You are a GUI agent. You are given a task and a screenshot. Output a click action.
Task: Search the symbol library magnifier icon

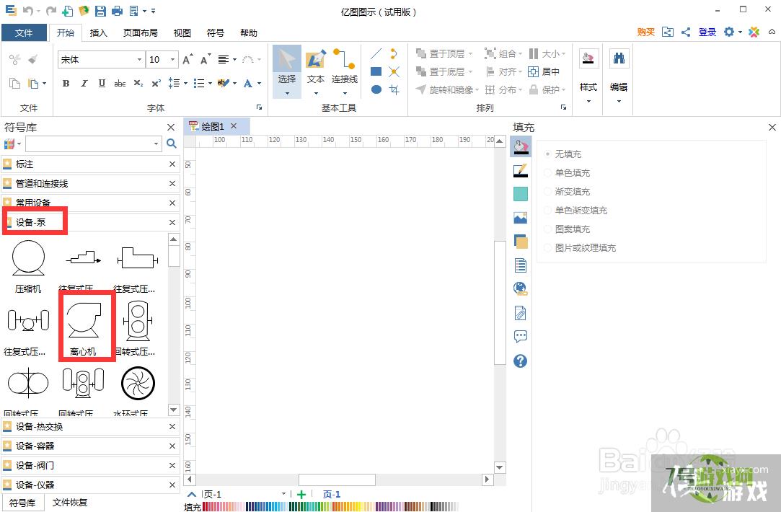pos(172,144)
